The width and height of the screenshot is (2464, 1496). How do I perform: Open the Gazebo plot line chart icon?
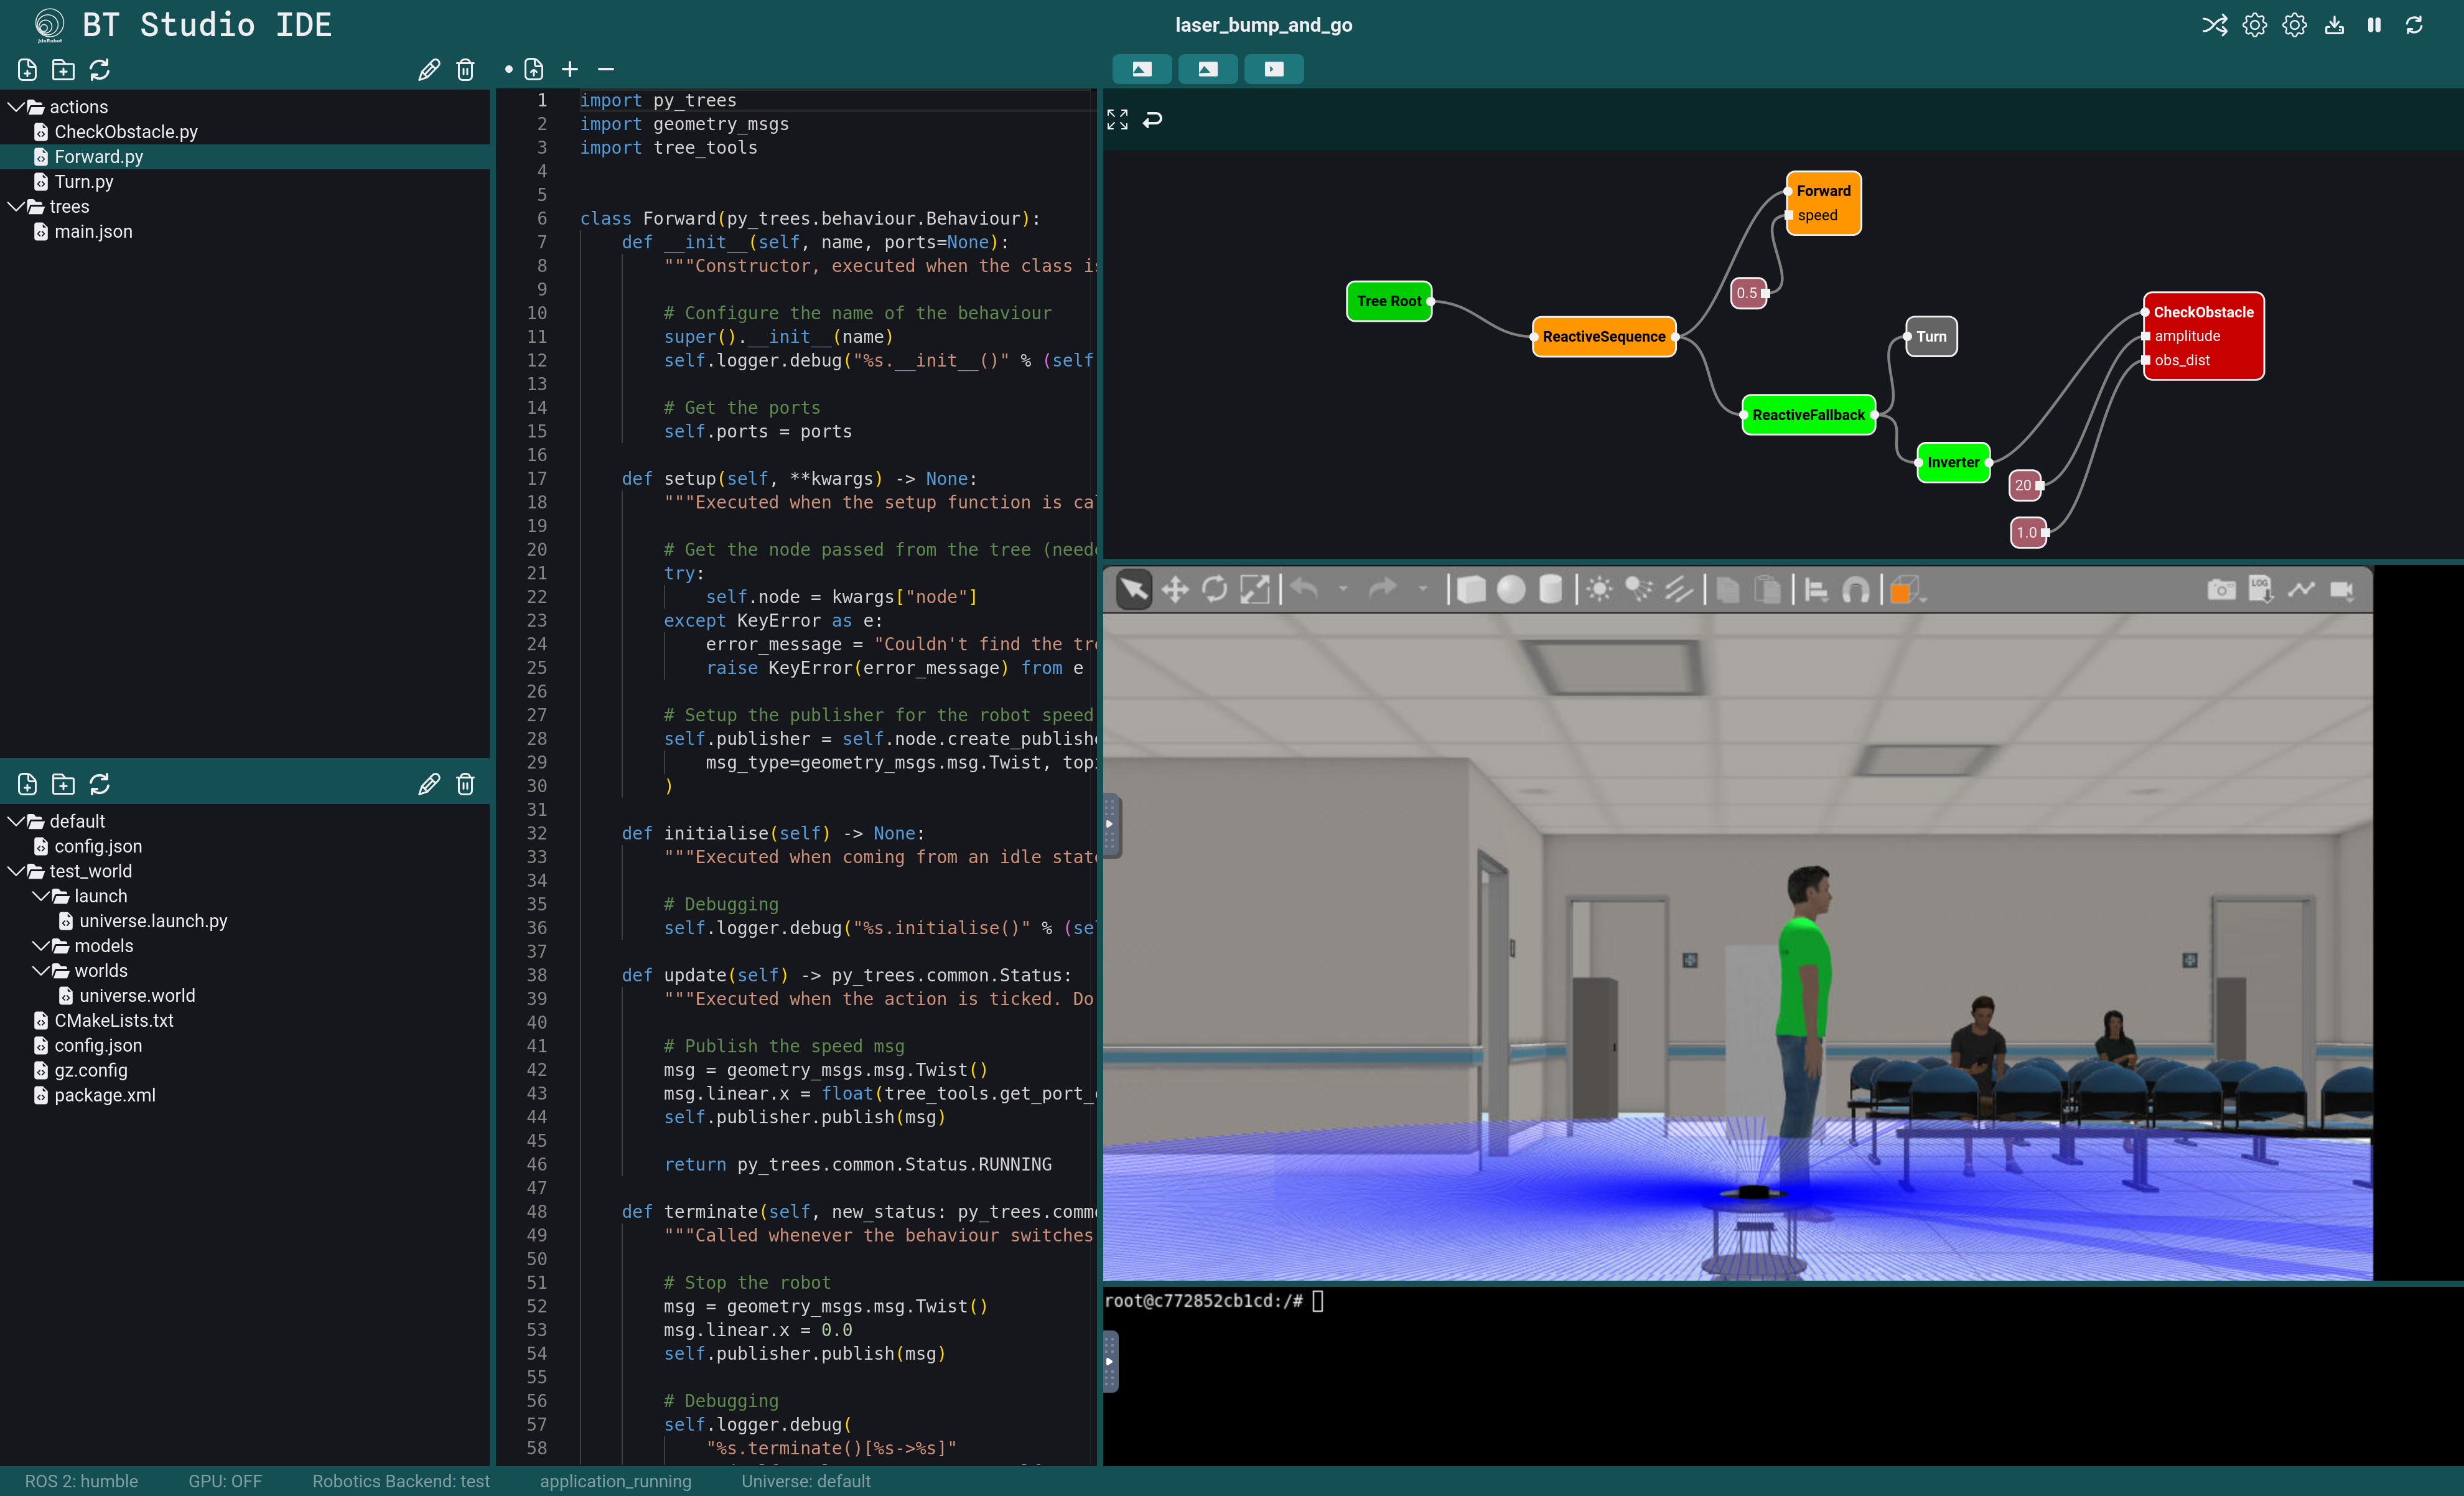[x=2301, y=589]
